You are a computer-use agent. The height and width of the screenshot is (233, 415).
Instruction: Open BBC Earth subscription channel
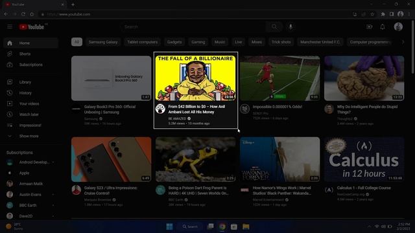click(31, 205)
